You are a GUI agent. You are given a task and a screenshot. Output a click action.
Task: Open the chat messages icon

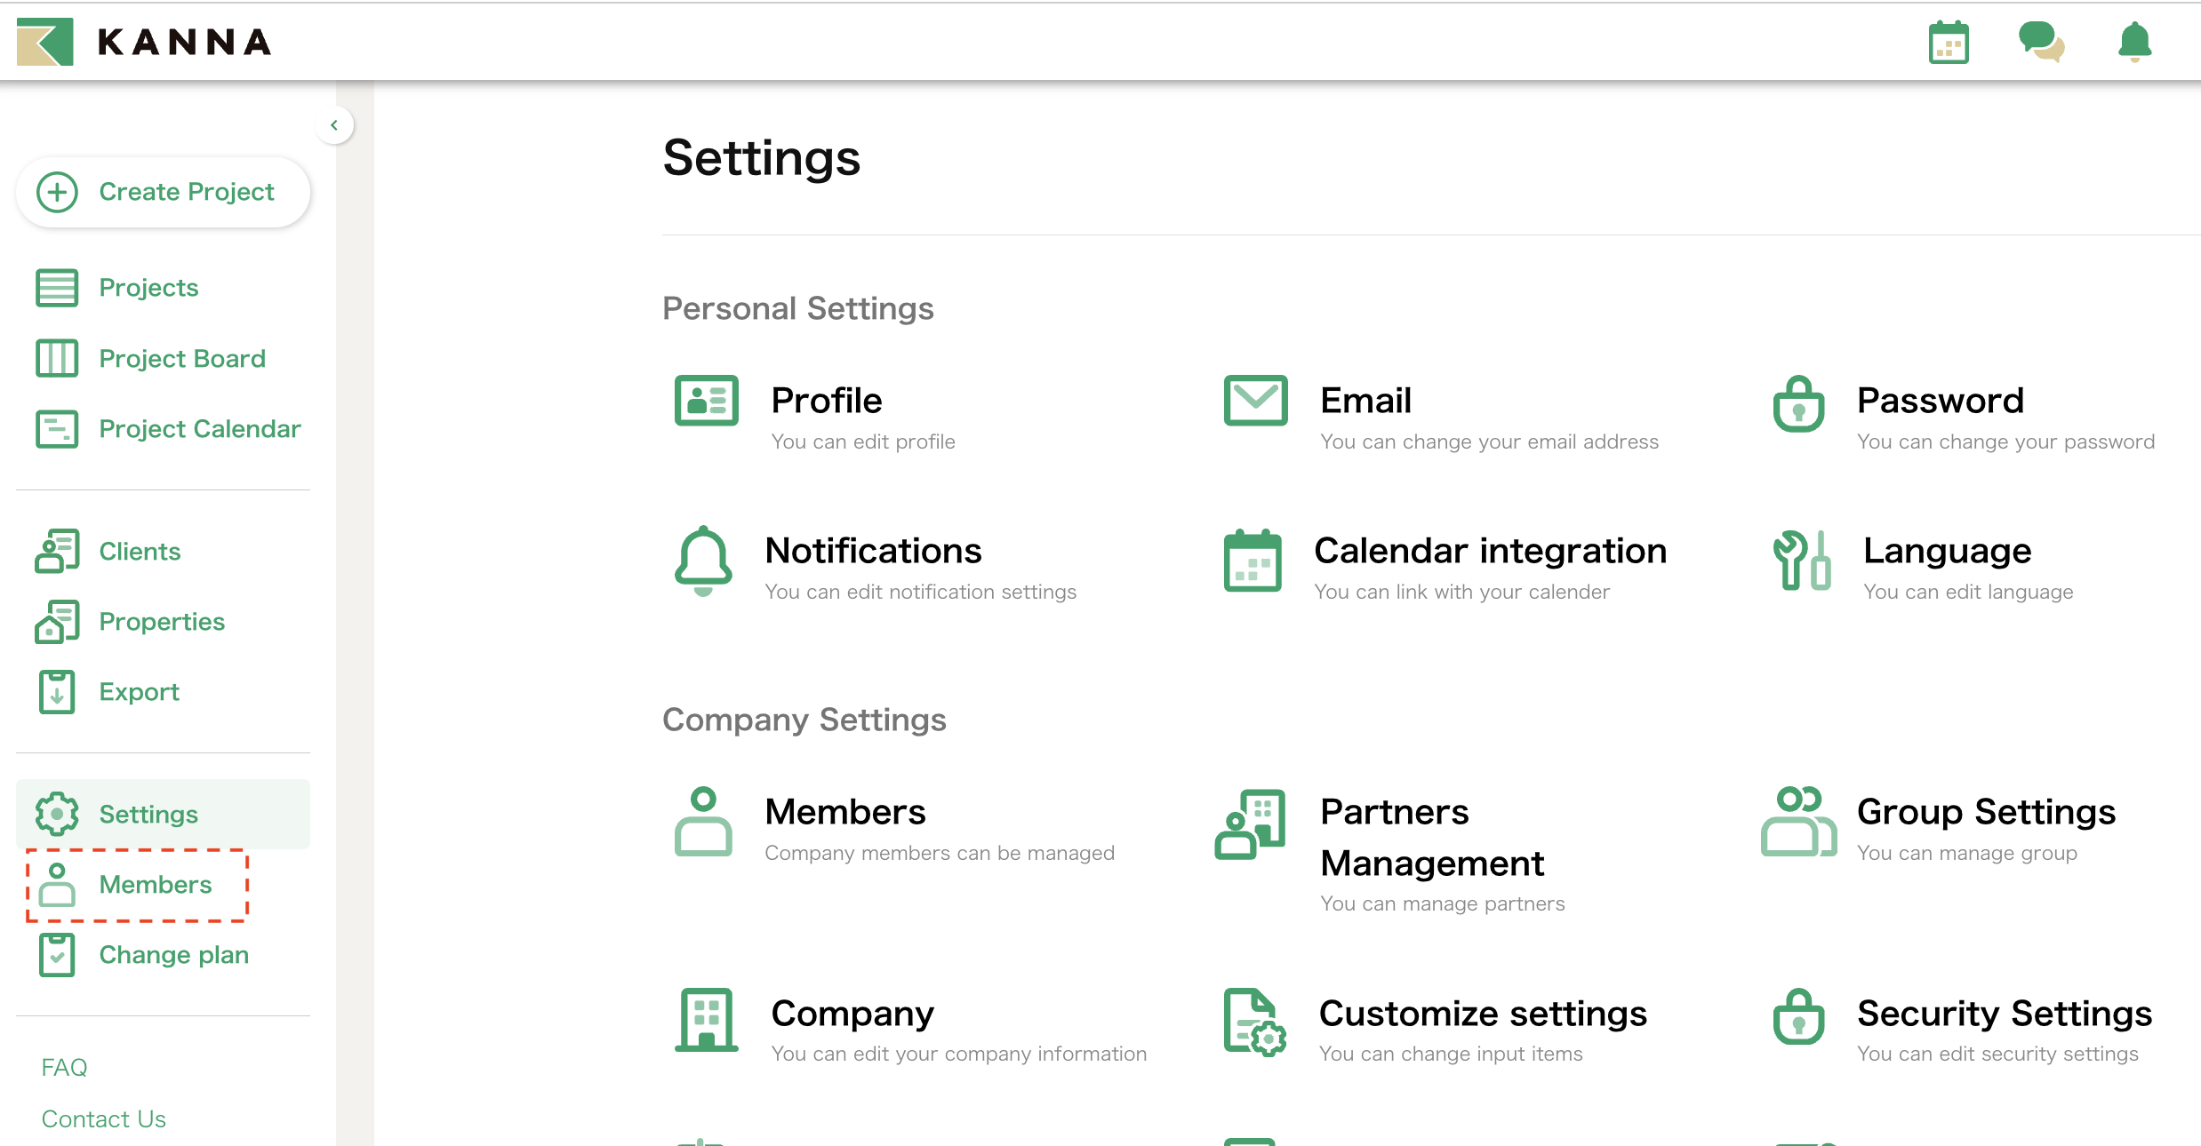click(2041, 42)
